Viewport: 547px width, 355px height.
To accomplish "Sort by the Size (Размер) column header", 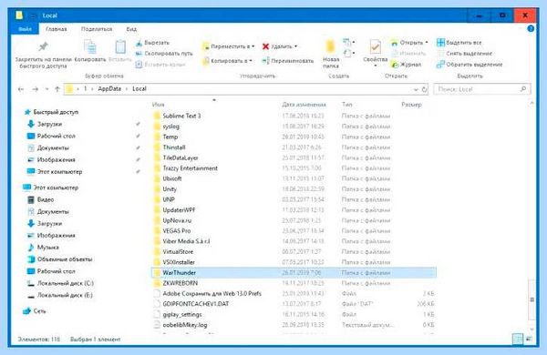I will click(x=412, y=104).
